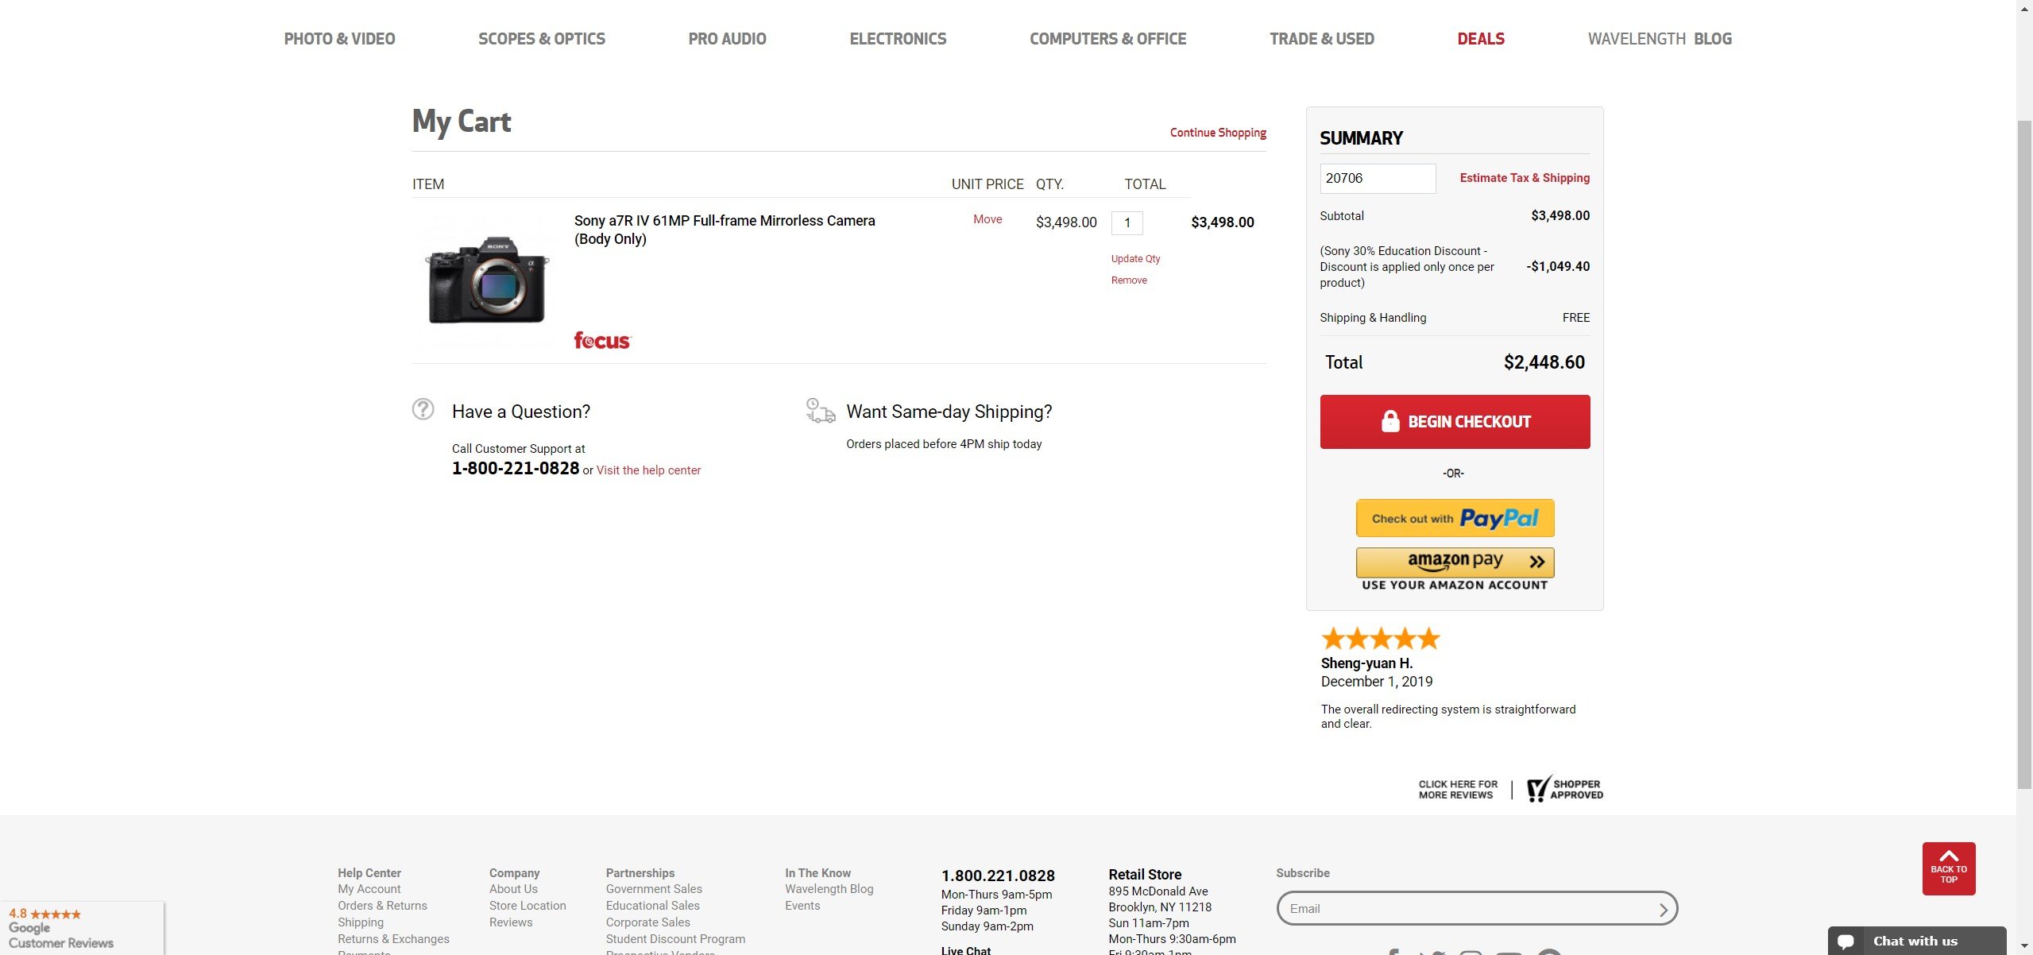This screenshot has width=2033, height=955.
Task: Open Store Location footer link
Action: [528, 906]
